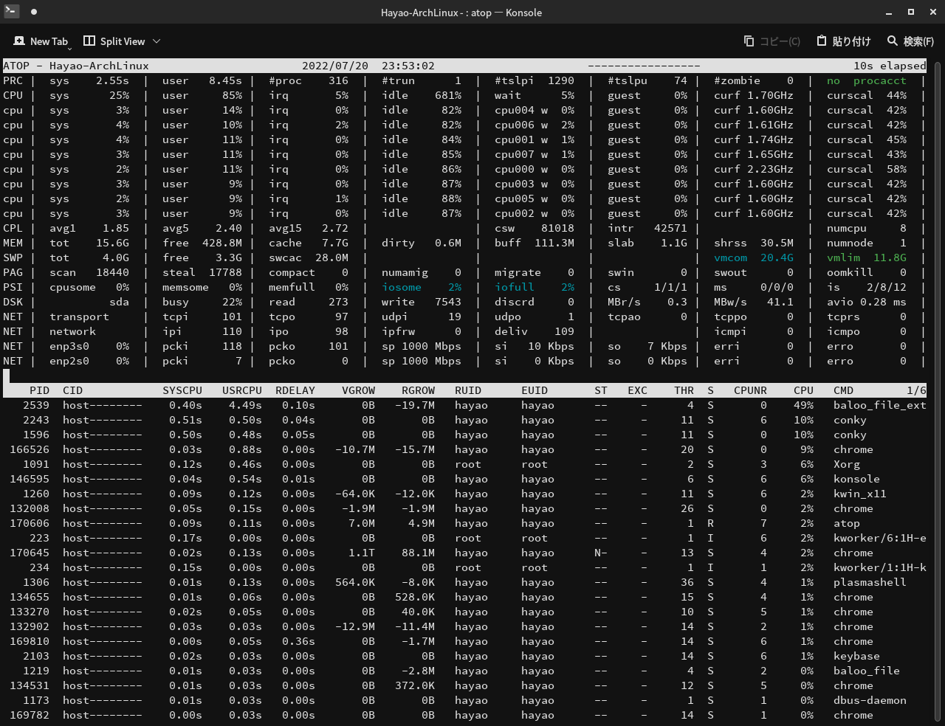Click the 'no procacct' green text
The image size is (945, 726).
tap(867, 80)
